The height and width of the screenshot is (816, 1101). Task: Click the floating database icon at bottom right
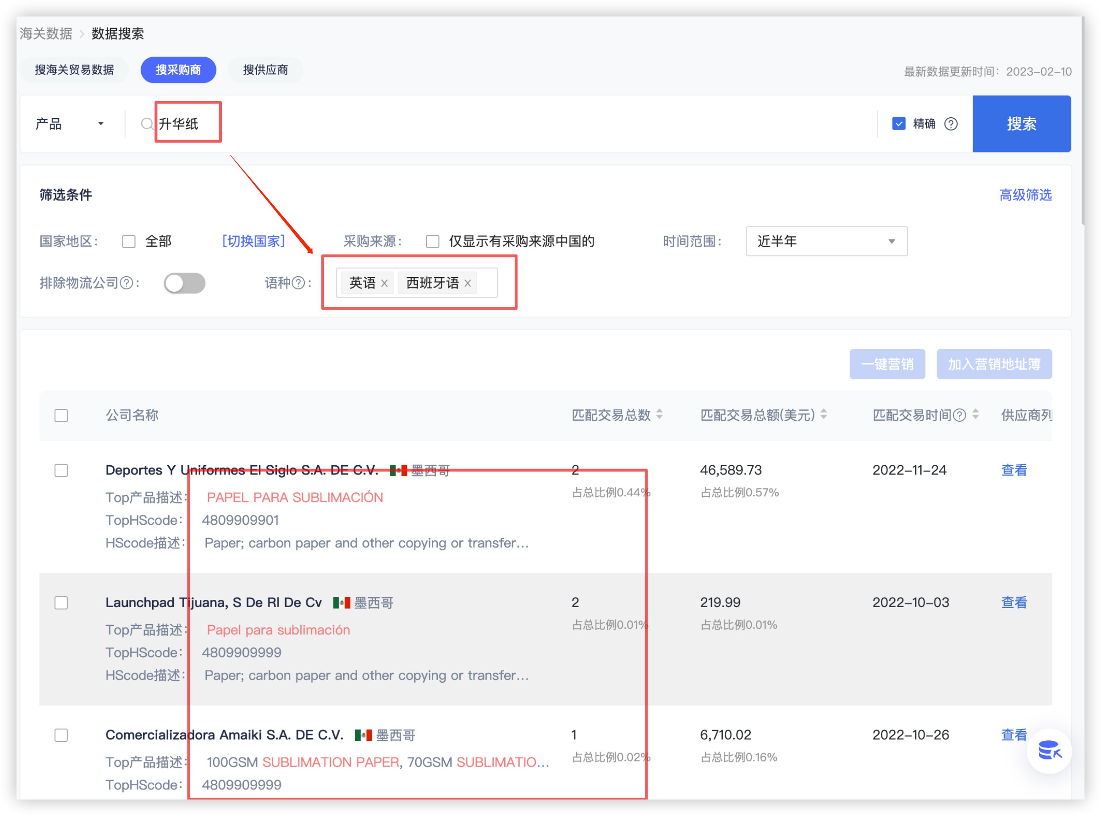[1049, 752]
